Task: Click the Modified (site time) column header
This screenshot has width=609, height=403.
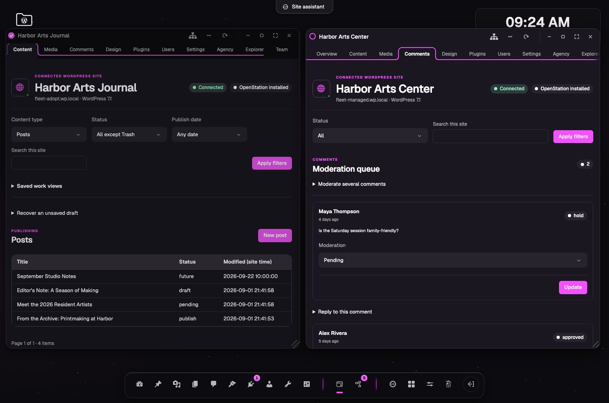Action: 248,262
